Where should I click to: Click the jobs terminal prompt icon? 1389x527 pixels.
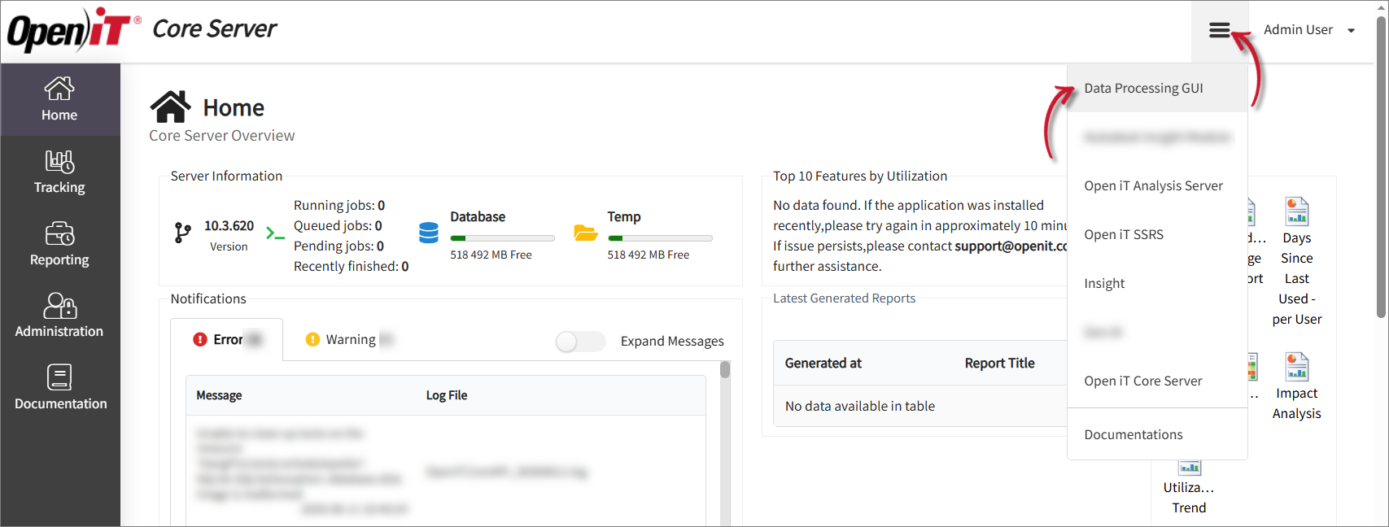[275, 234]
